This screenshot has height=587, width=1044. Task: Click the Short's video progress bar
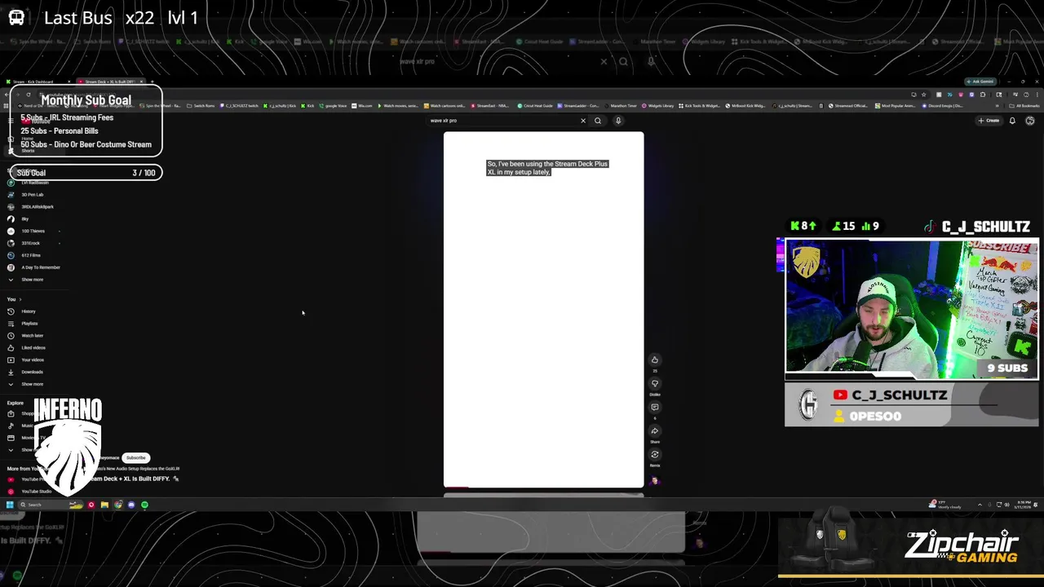543,488
